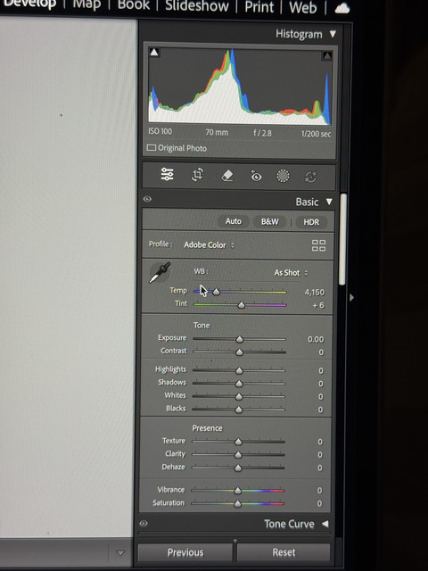
Task: Open the profile browser grid icon
Action: (318, 245)
